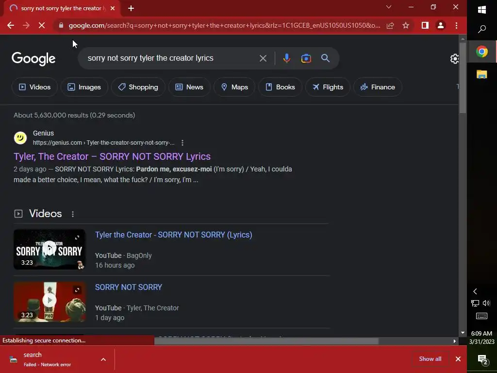Open Chrome three-dot menu
The image size is (497, 373).
pyautogui.click(x=456, y=25)
